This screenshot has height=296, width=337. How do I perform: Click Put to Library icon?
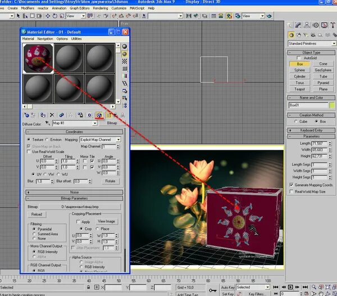pos(80,115)
